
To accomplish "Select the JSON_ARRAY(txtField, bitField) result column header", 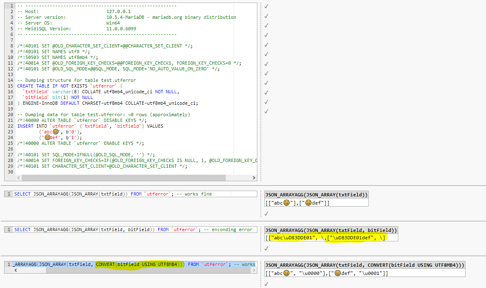I will (331, 230).
